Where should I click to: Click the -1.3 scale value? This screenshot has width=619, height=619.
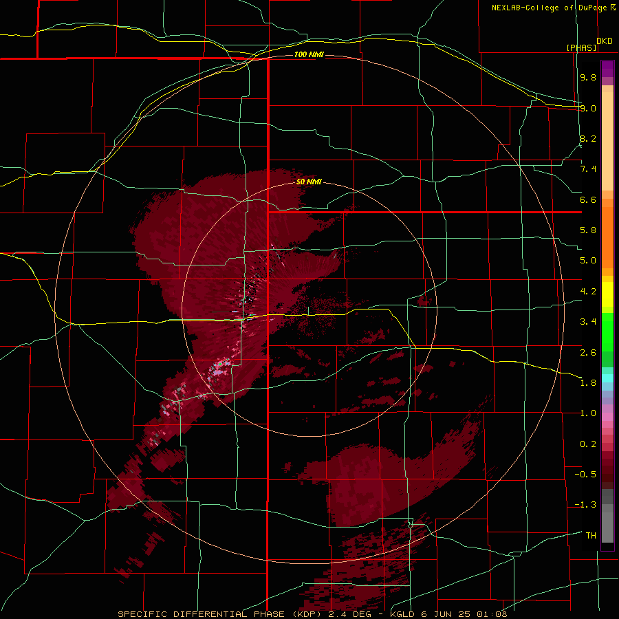click(x=585, y=505)
